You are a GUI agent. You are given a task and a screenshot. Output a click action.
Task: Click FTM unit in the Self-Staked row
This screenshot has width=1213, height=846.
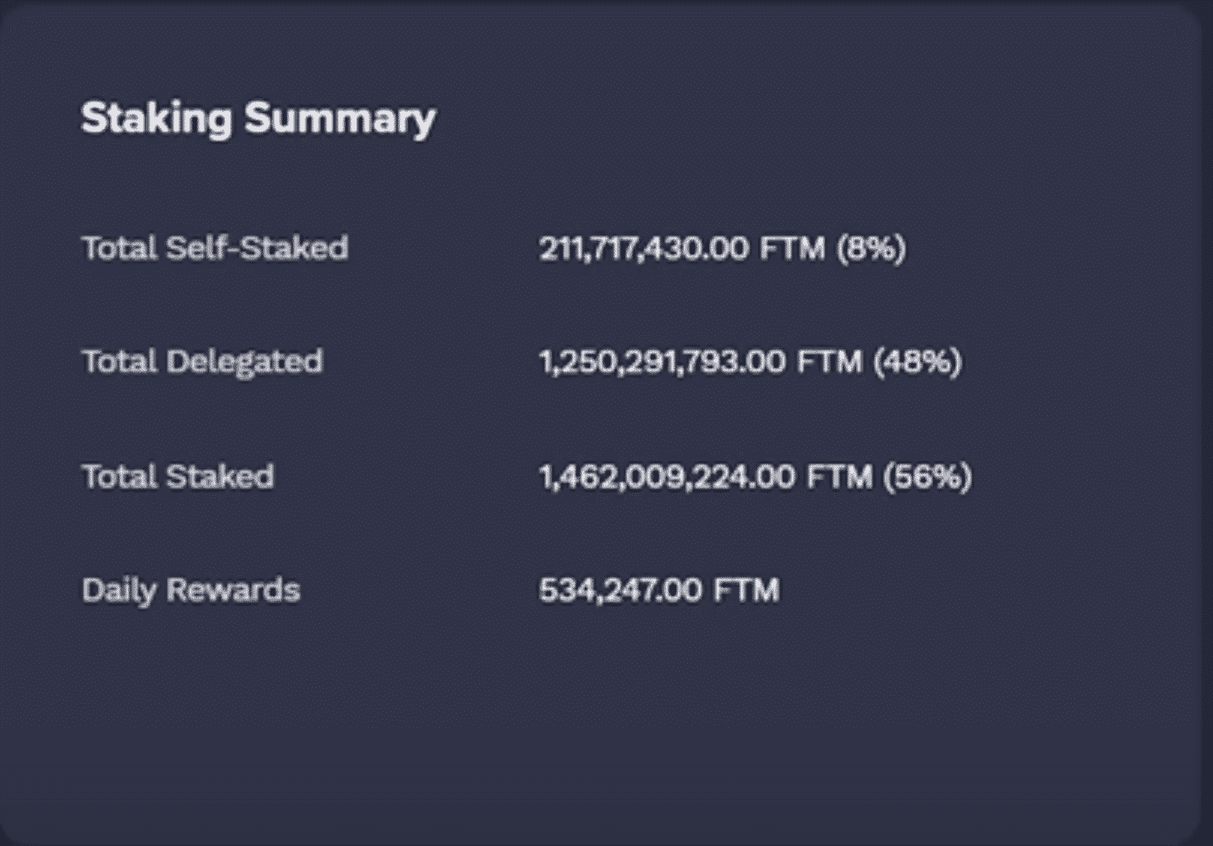point(792,248)
